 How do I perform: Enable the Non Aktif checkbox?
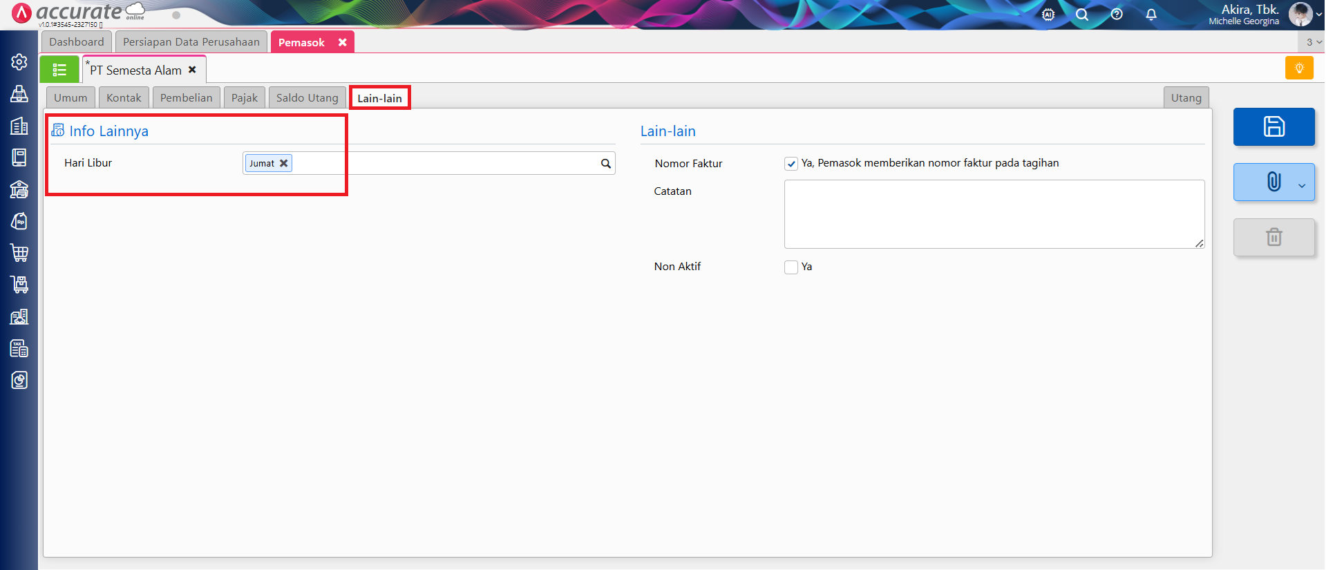coord(791,267)
